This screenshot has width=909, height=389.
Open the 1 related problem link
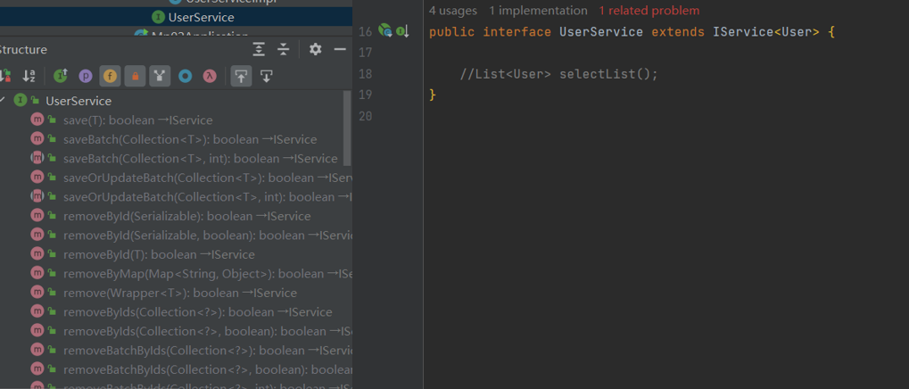(x=649, y=11)
